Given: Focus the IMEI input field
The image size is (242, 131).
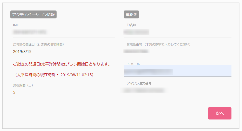Looking at the screenshot, I should tap(64, 32).
